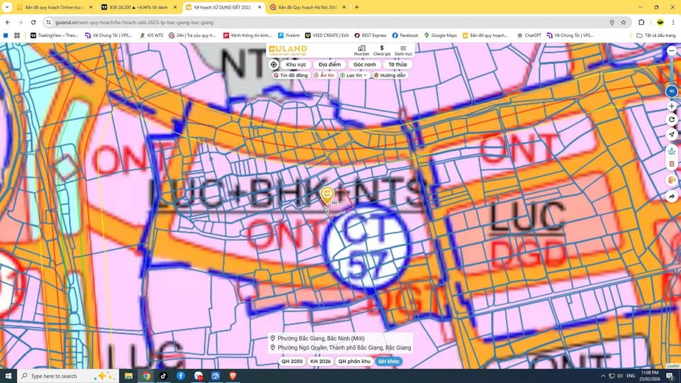Select the measure drawing tool icon
681x383 pixels.
[x=672, y=151]
